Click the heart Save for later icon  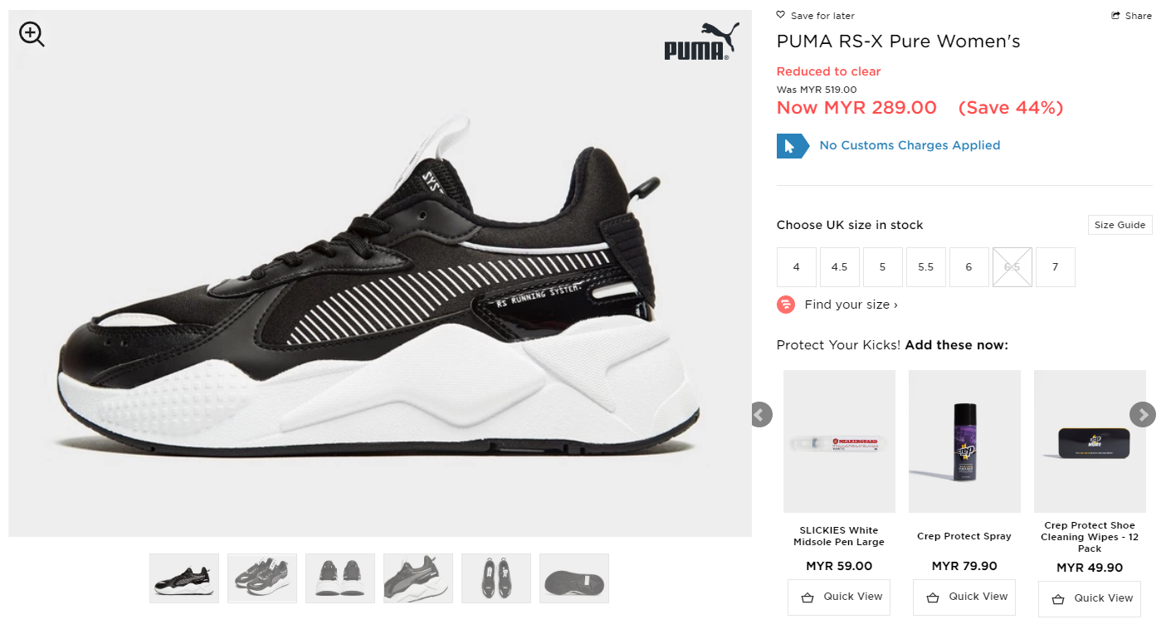[x=780, y=15]
